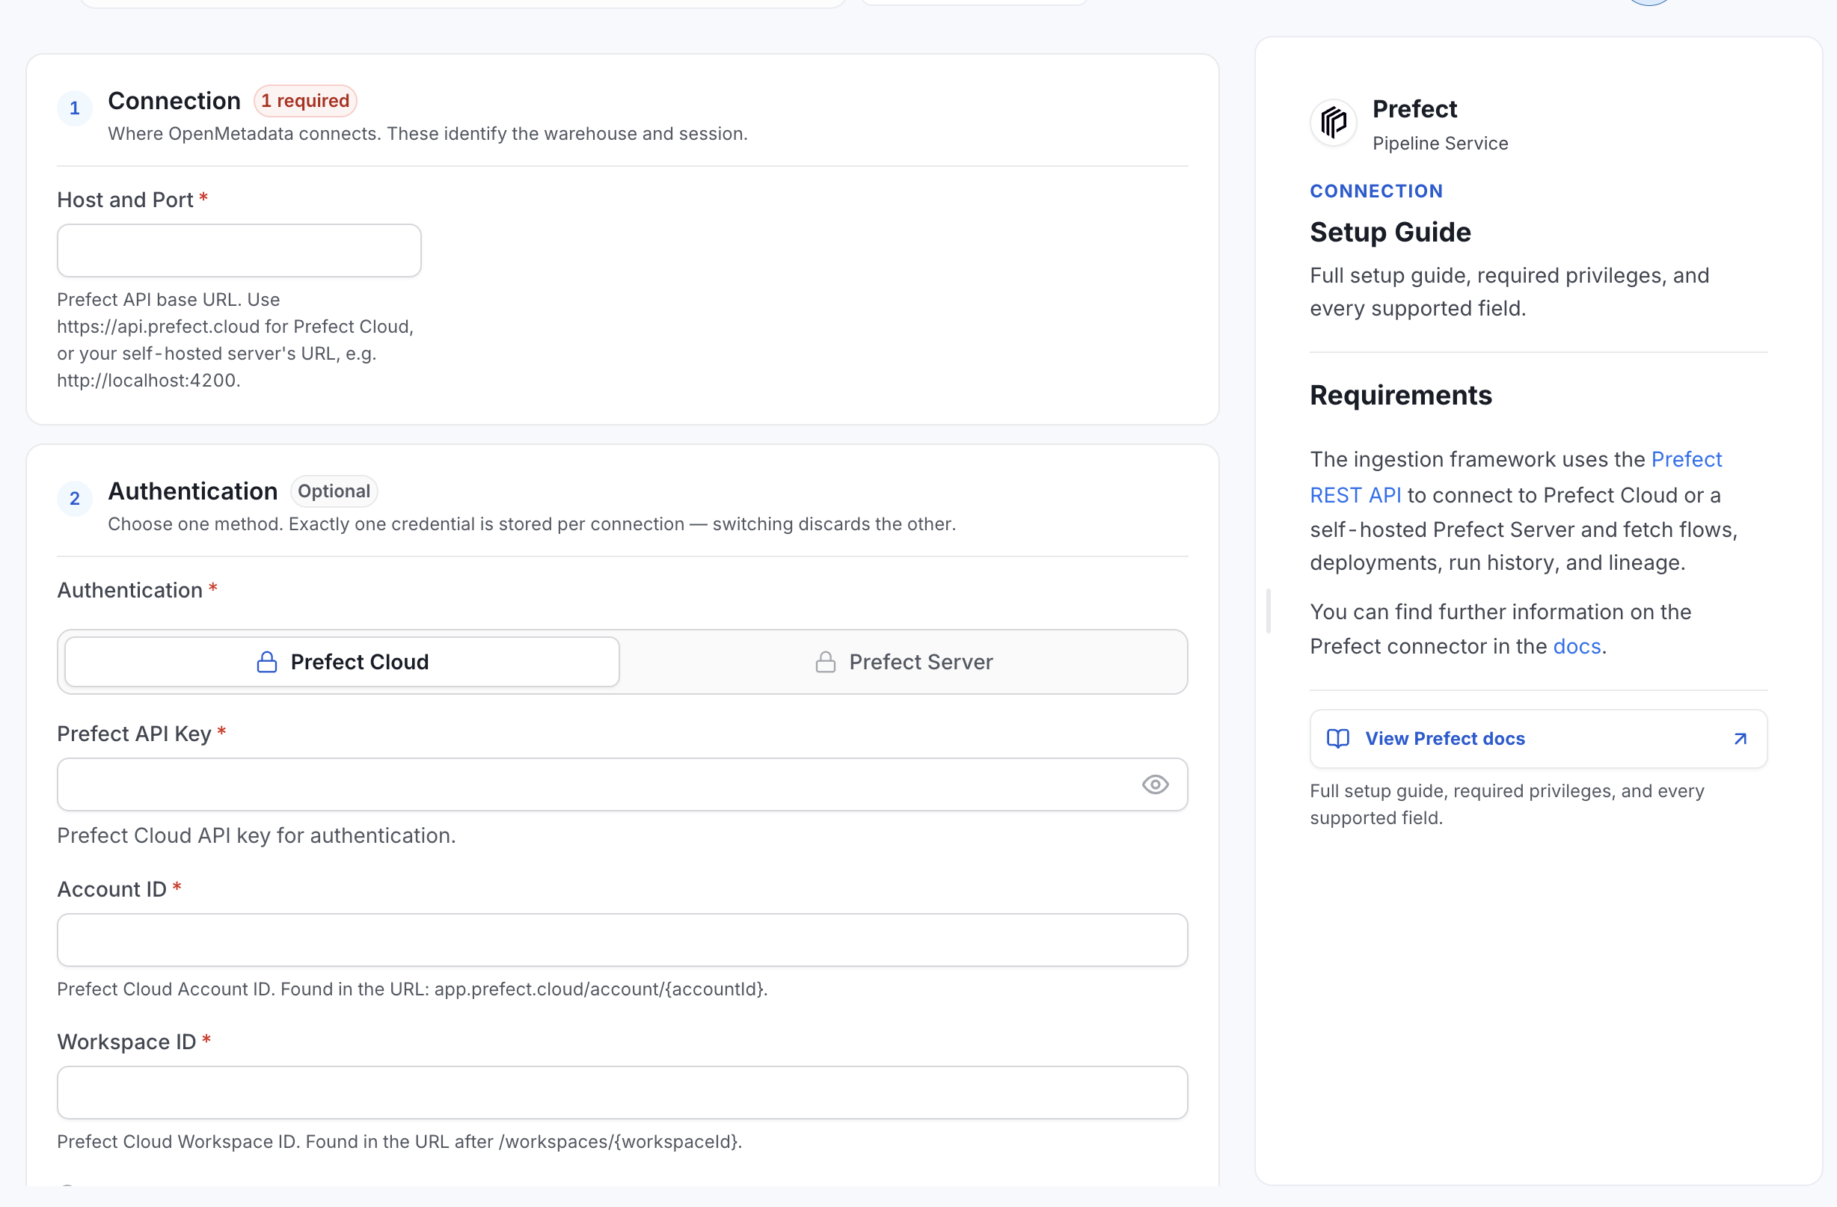This screenshot has width=1837, height=1207.
Task: Focus the Host and Port field
Action: pyautogui.click(x=239, y=251)
